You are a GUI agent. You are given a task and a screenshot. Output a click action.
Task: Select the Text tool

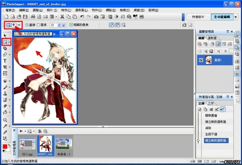[5, 61]
